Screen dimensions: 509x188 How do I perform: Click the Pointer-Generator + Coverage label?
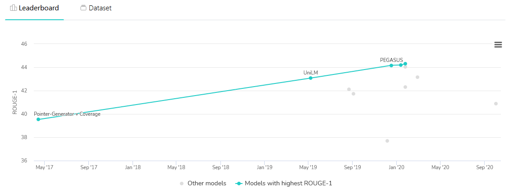click(67, 114)
